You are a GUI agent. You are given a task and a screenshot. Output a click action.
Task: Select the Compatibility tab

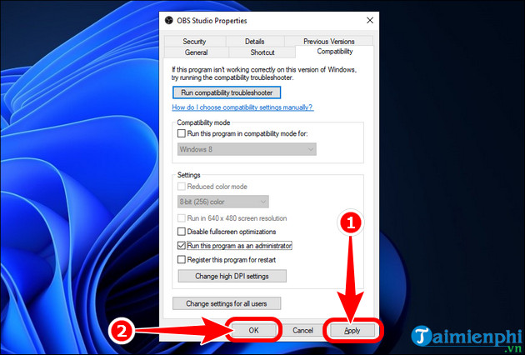click(335, 52)
